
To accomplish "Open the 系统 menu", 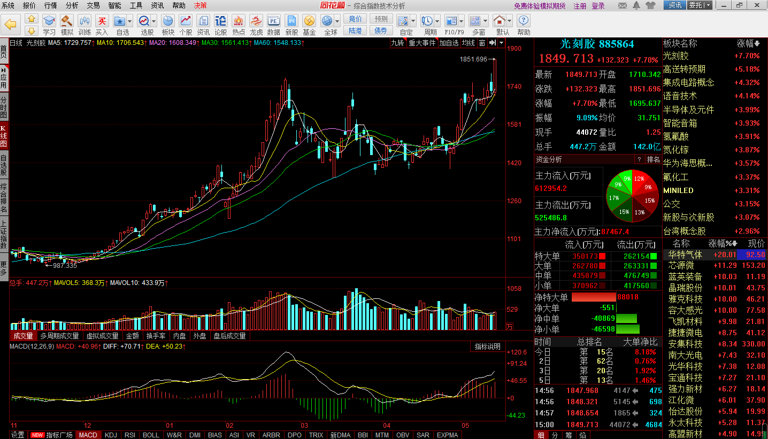I will [8, 5].
